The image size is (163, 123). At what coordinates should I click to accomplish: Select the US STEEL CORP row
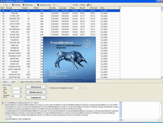coord(60,16)
